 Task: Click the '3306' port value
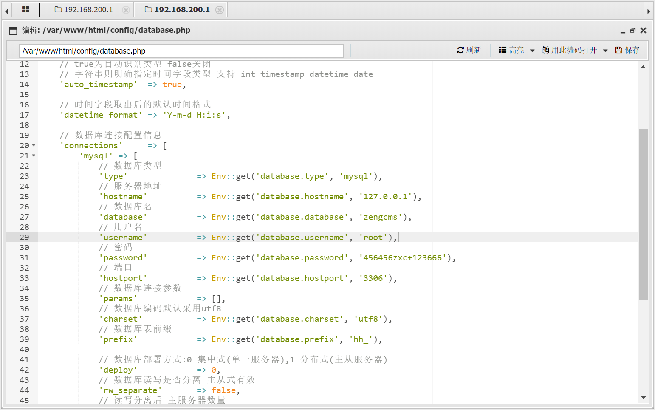(373, 278)
